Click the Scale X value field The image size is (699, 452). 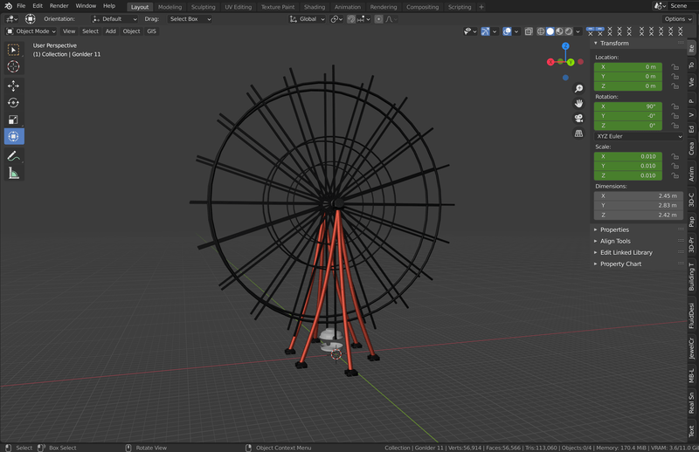pos(628,156)
